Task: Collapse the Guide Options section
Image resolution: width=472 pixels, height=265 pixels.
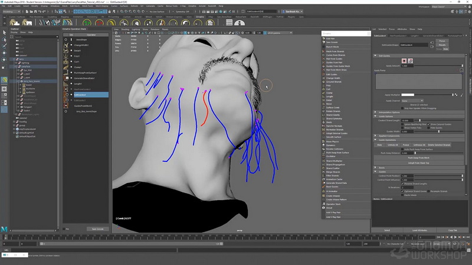Action: pos(375,116)
